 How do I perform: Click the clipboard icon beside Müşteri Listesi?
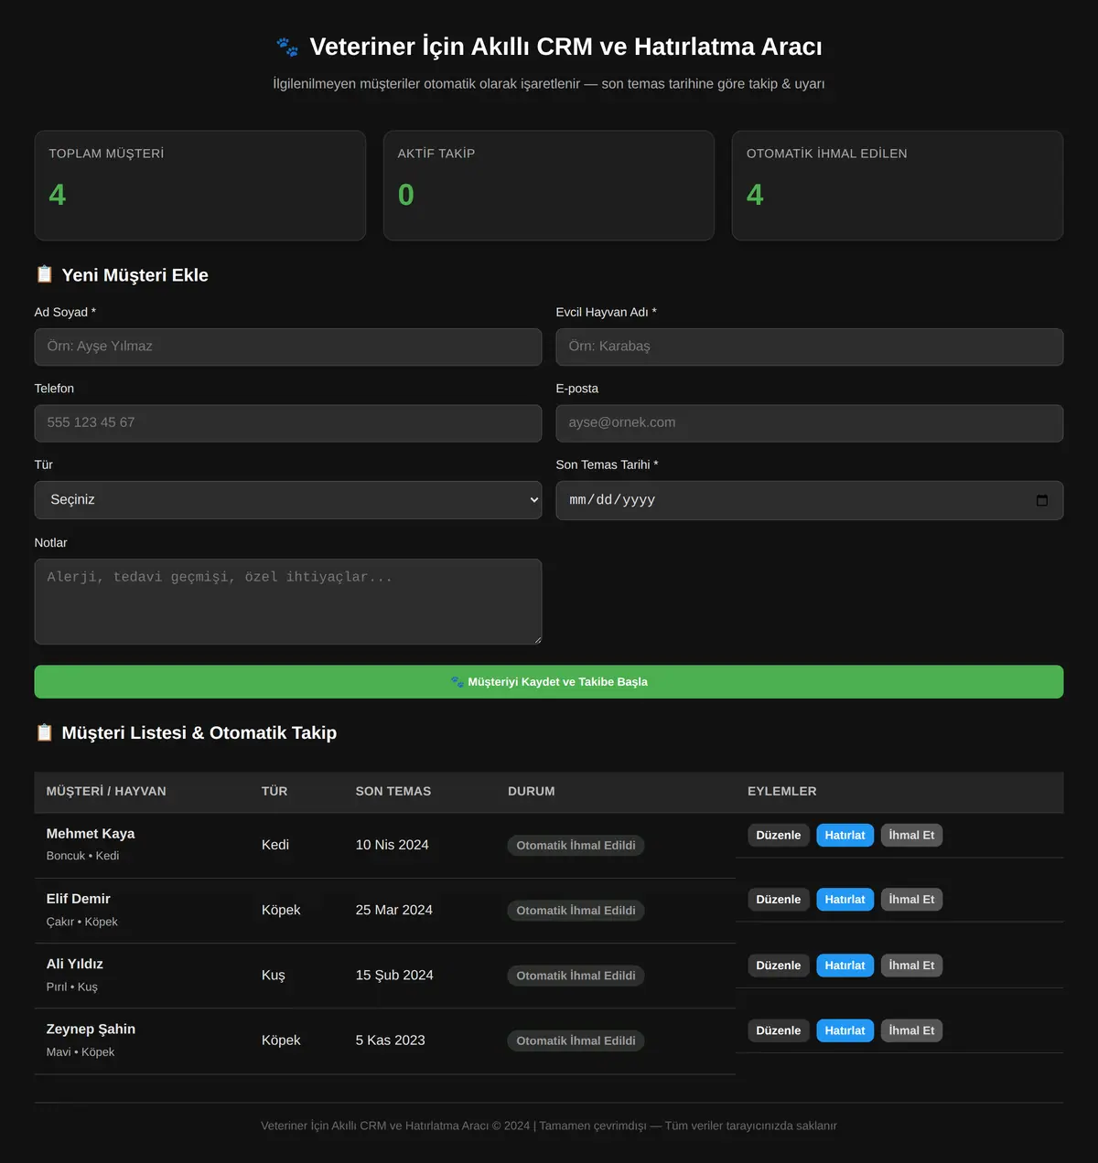pos(44,732)
